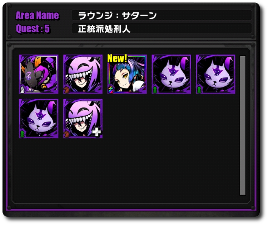Click the brown knight icon on top-row grinning portrait
268x225 pixels.
click(x=66, y=90)
